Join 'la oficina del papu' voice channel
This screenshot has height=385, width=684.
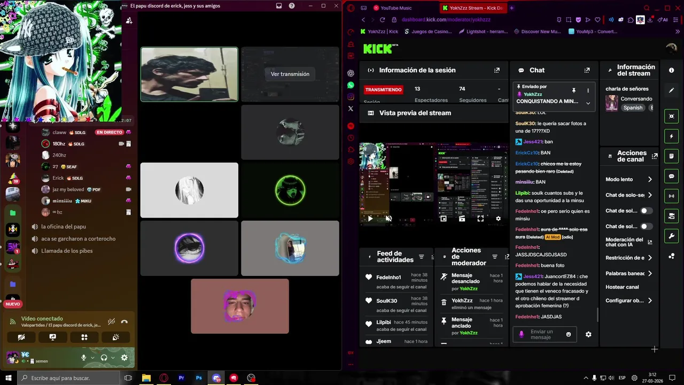63,227
